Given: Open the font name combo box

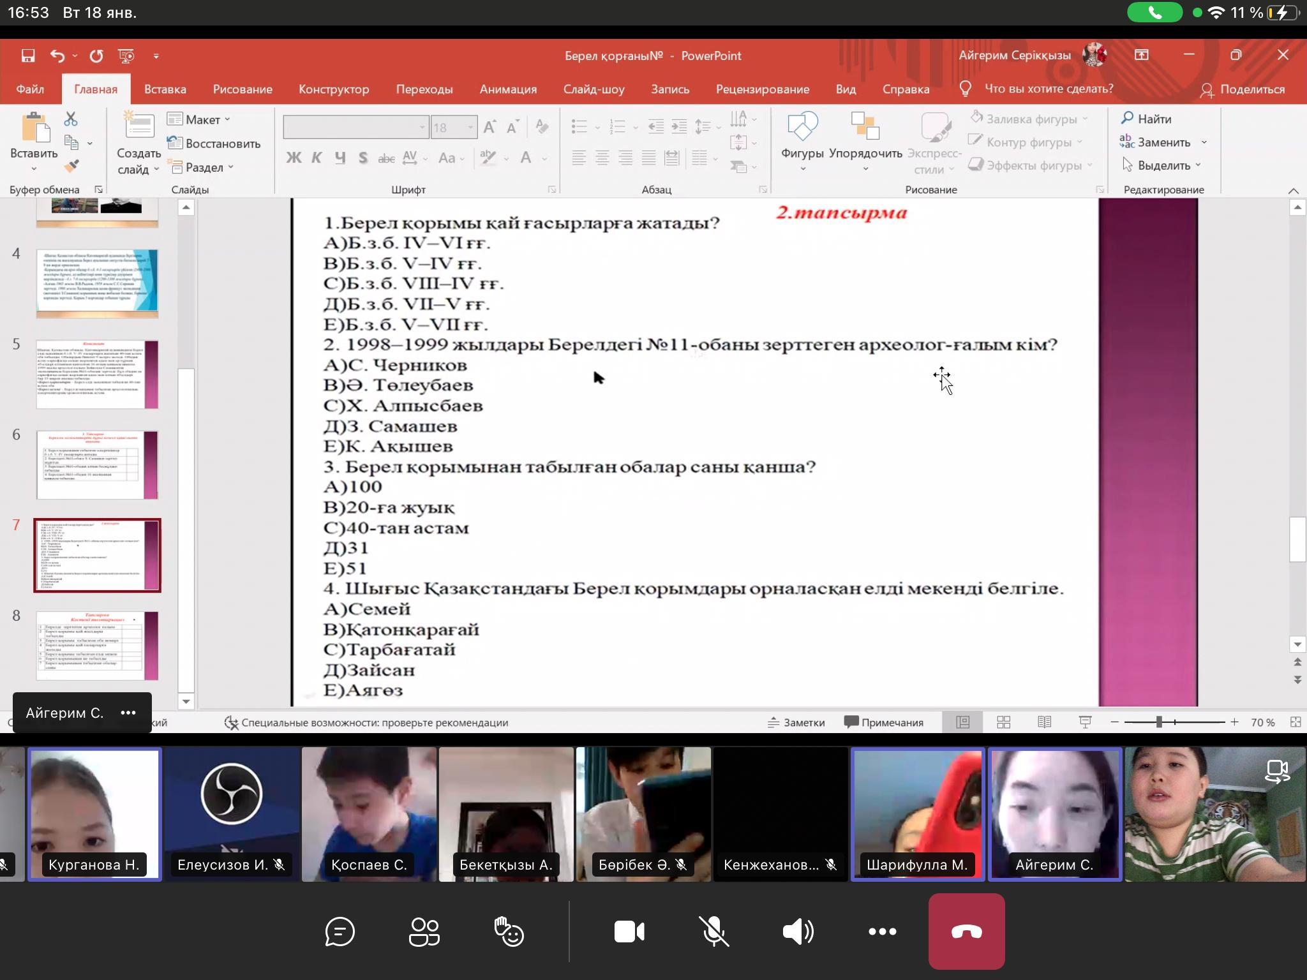Looking at the screenshot, I should pyautogui.click(x=355, y=128).
